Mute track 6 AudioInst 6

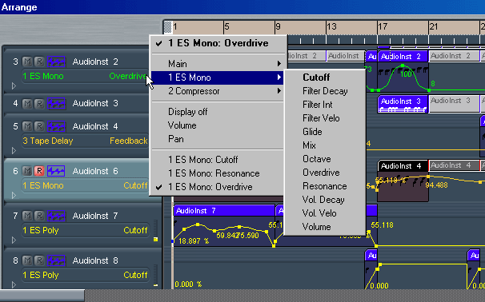pos(27,171)
